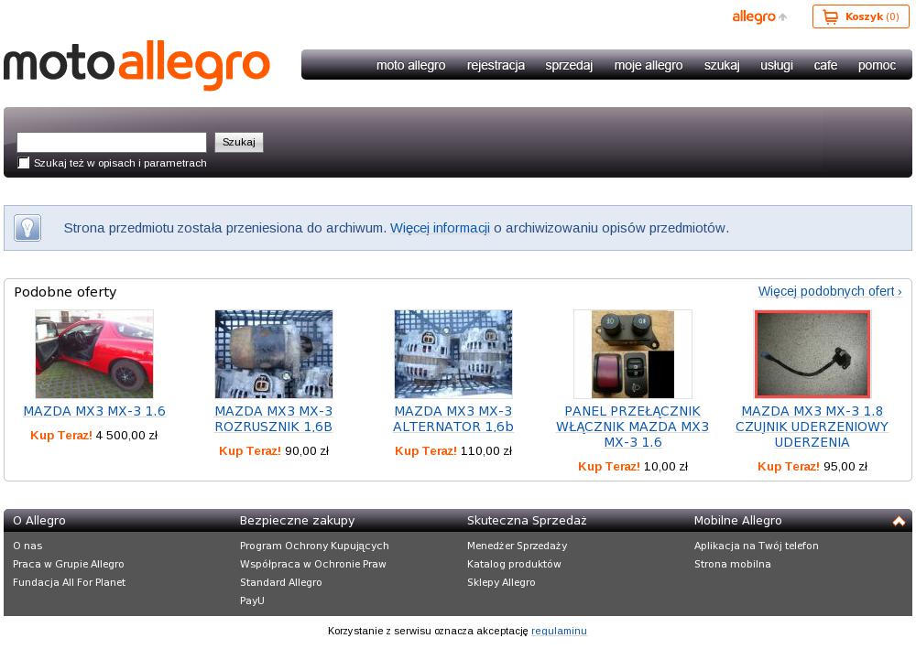Open 'MAZDA MX3 MX-3 ALTERNATOR 1,6b' link
916x649 pixels.
tap(453, 419)
